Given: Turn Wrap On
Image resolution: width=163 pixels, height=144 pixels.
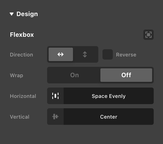Looking at the screenshot, I should 75,75.
